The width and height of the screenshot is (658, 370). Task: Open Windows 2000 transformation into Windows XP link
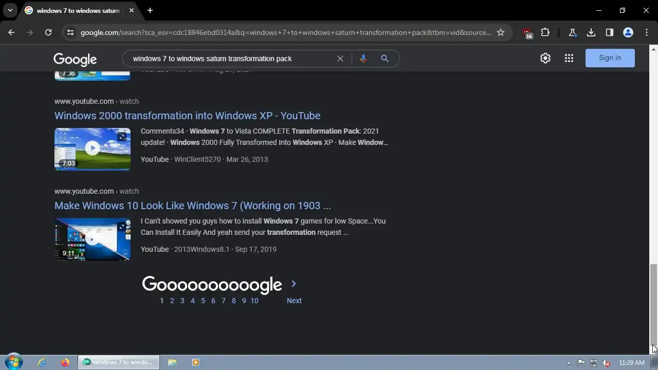pos(187,116)
